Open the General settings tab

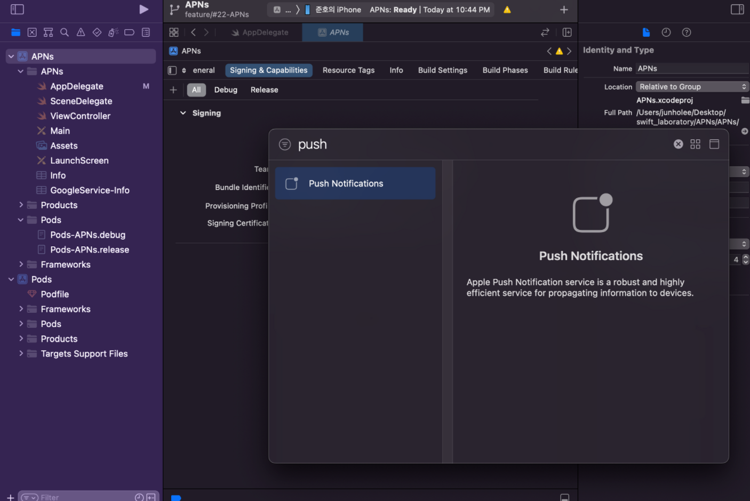(203, 70)
